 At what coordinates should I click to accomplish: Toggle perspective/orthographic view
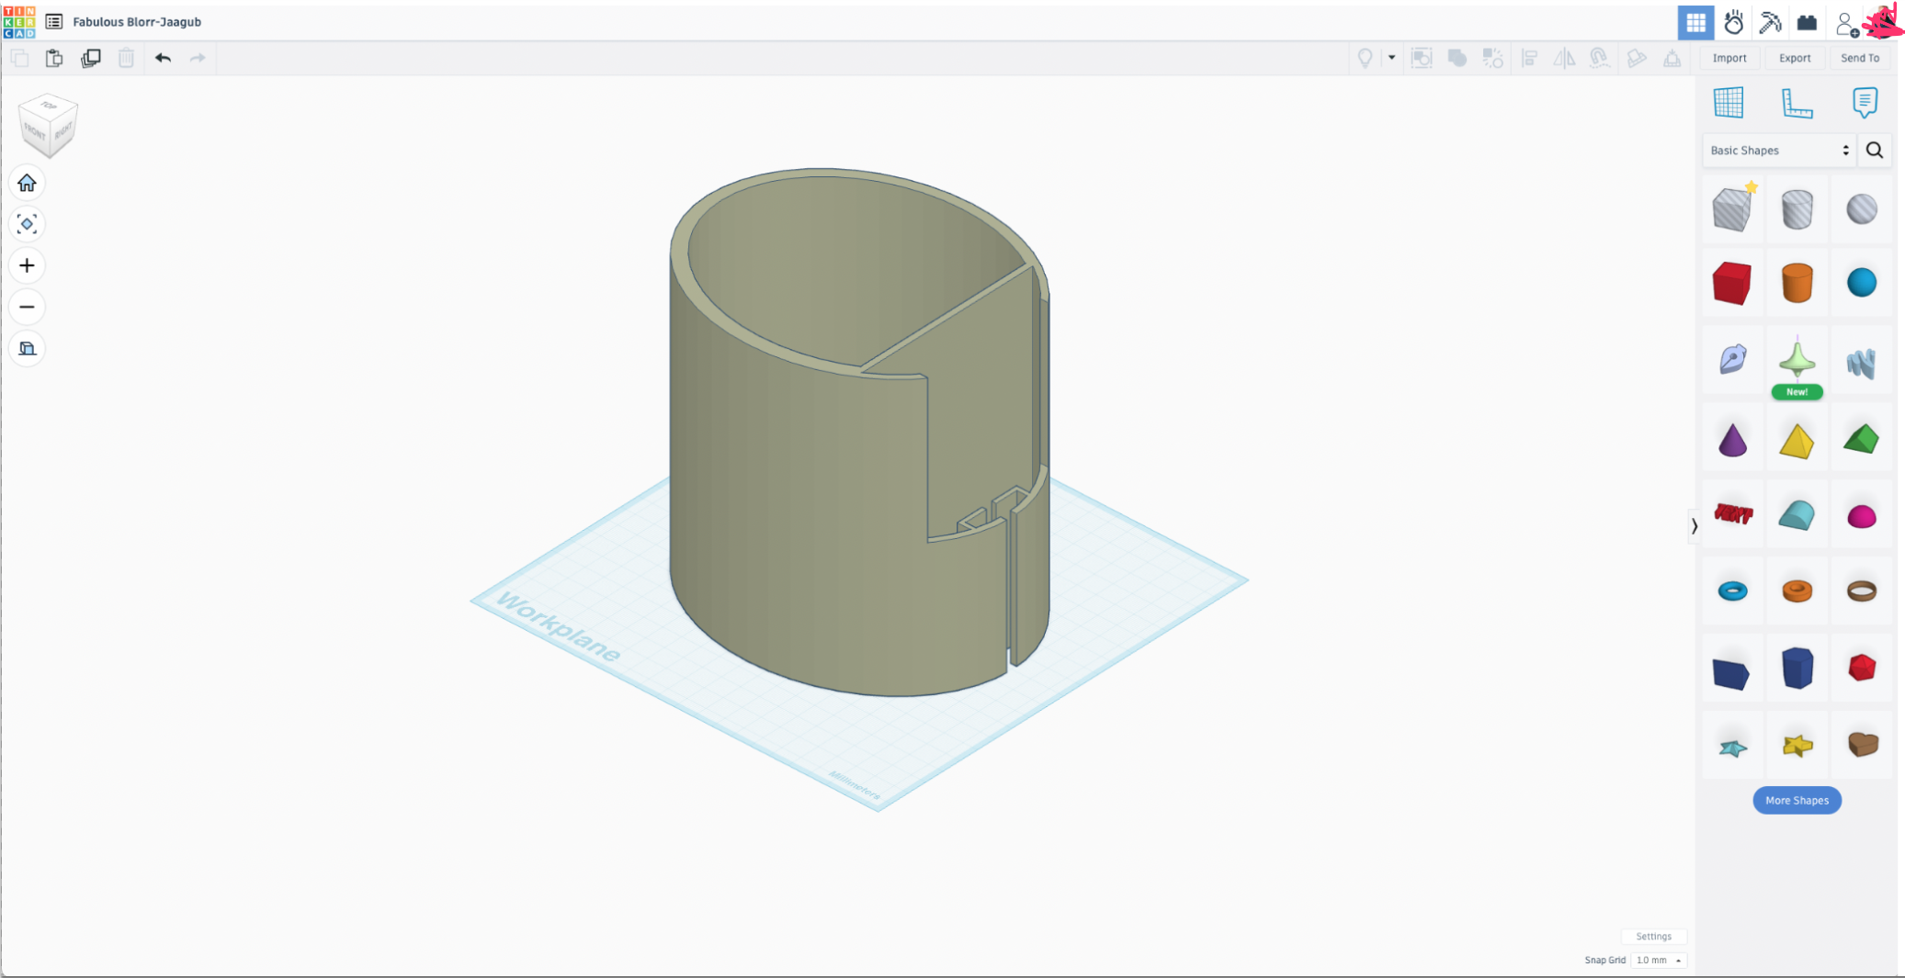point(27,348)
